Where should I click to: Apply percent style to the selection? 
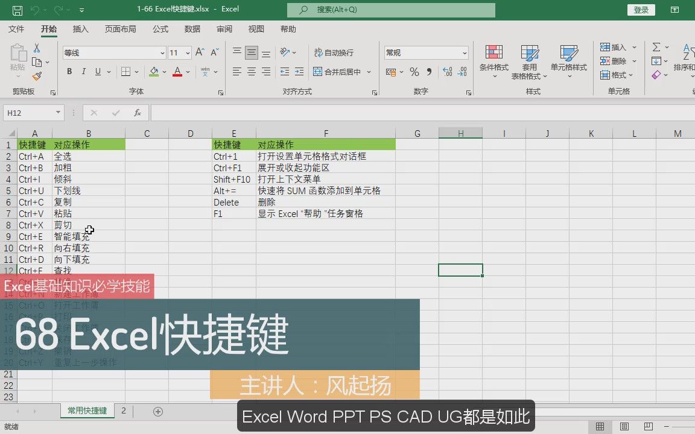click(414, 71)
